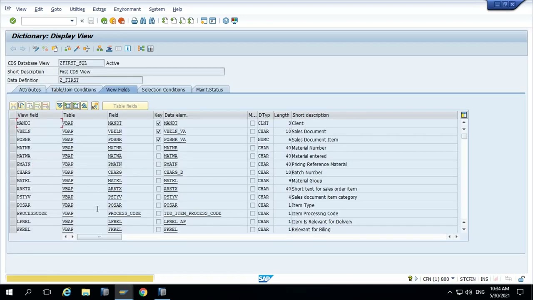The height and width of the screenshot is (300, 533).
Task: Expand the status bar system info dropdown
Action: (453, 279)
